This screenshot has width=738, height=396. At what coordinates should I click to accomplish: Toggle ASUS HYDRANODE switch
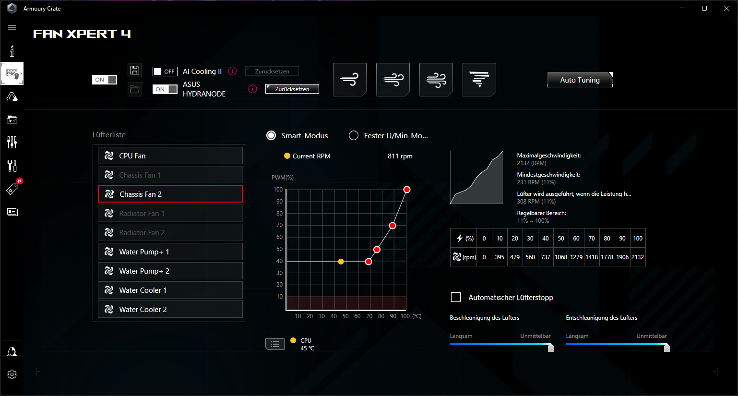165,89
